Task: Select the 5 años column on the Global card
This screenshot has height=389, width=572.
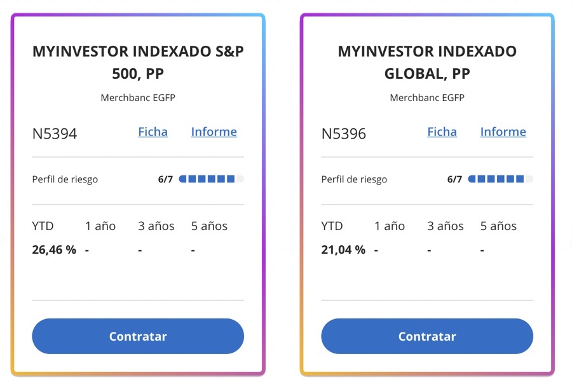Action: point(498,226)
